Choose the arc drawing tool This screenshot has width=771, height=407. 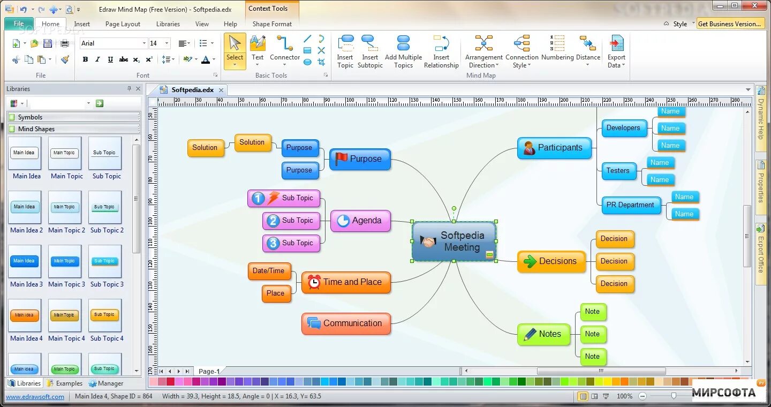321,39
